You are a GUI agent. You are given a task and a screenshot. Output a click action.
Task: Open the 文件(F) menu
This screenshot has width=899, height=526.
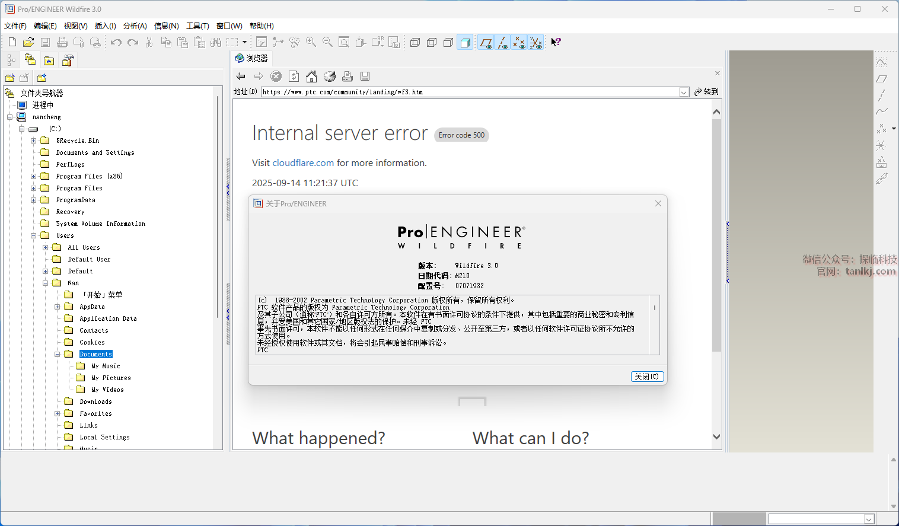pyautogui.click(x=15, y=26)
